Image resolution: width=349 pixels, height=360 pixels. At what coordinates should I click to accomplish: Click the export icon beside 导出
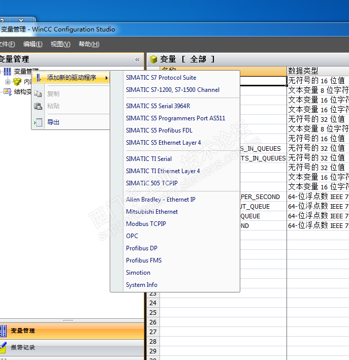[38, 122]
